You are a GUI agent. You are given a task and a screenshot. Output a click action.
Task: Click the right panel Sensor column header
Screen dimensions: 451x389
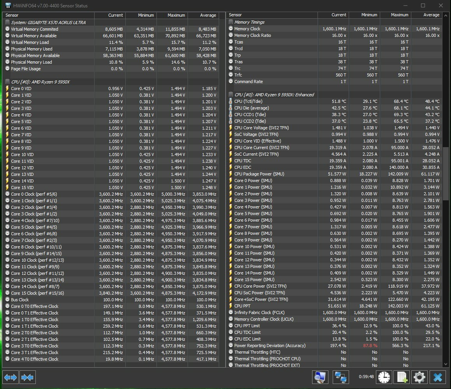pos(272,15)
